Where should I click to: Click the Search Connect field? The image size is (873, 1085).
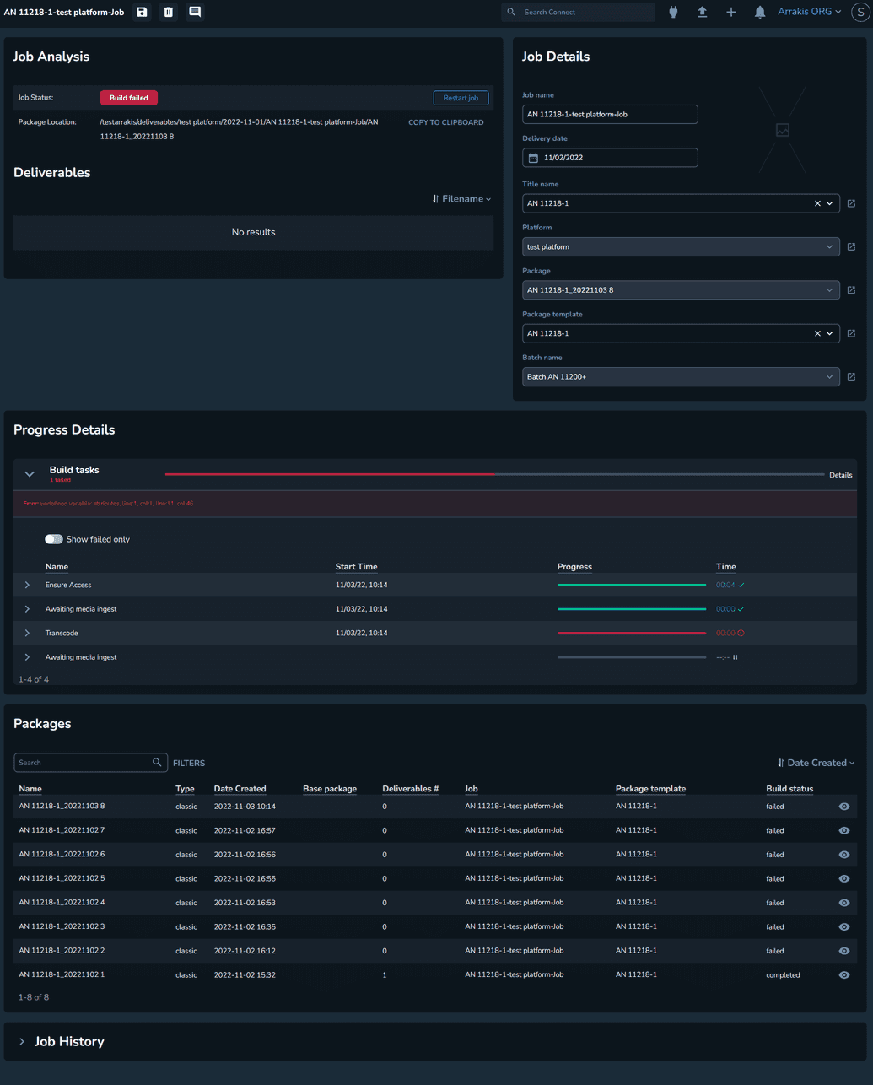click(579, 12)
